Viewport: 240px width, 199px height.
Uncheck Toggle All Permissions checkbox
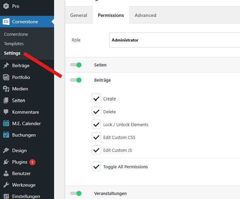[x=96, y=167]
